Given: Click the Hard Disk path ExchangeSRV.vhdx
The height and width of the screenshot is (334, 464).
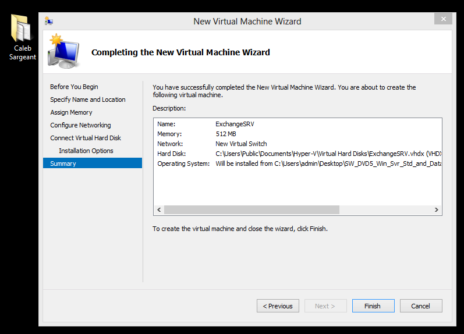Looking at the screenshot, I should [x=328, y=154].
